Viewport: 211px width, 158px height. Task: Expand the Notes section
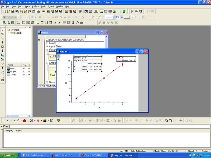47,43
